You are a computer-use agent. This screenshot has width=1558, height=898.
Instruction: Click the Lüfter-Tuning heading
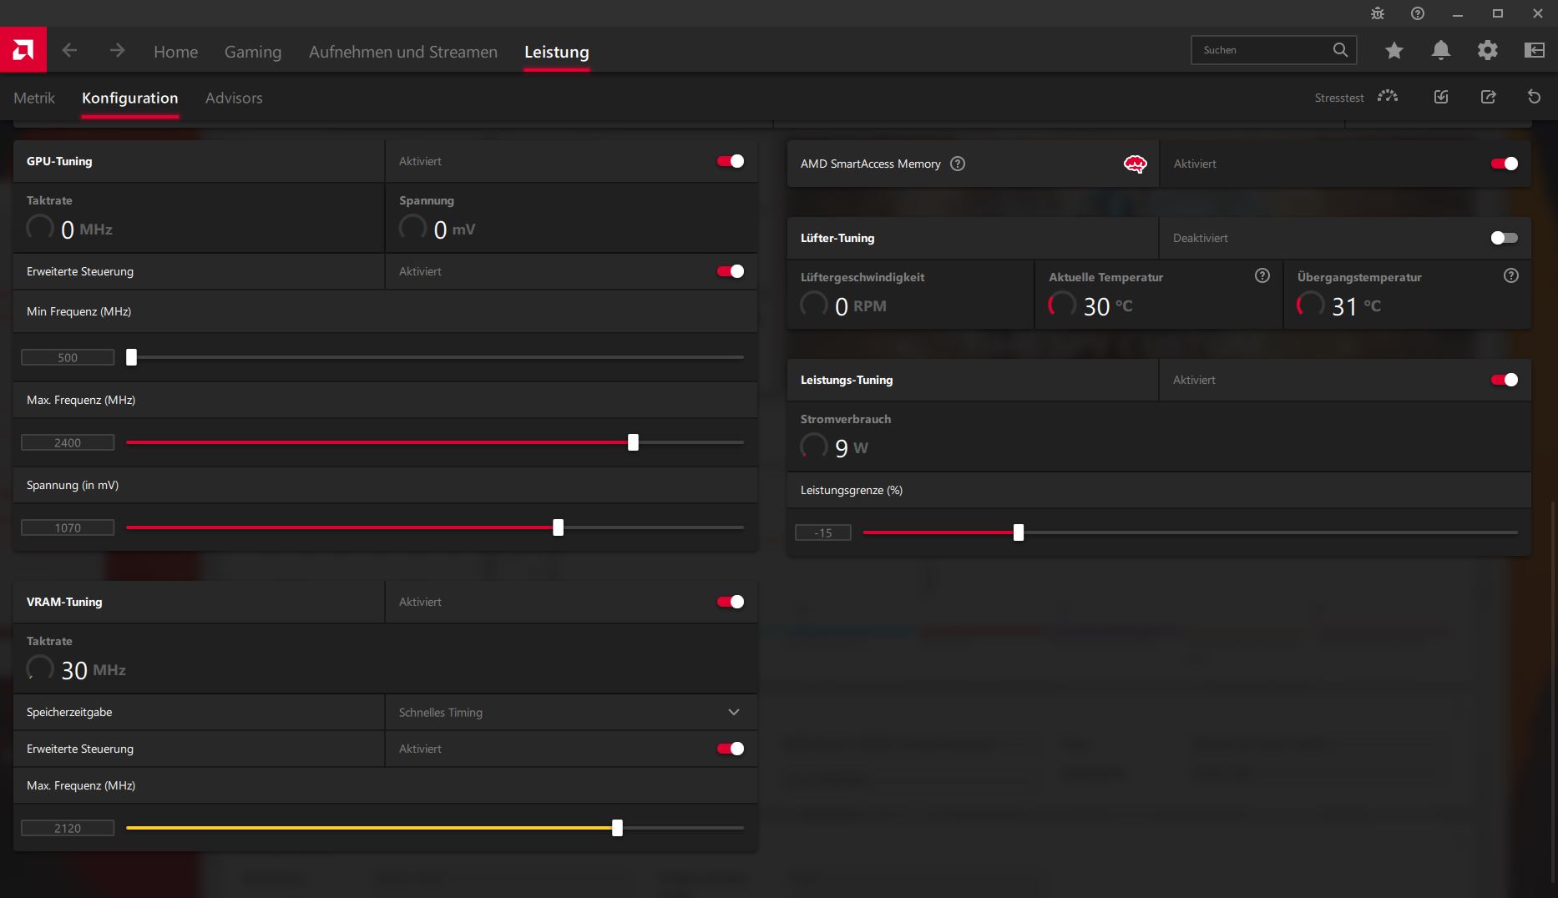(837, 238)
